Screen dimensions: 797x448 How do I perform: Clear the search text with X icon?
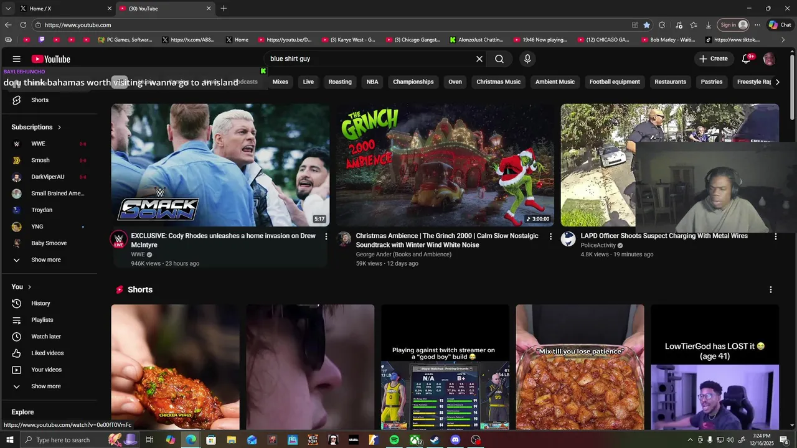click(x=479, y=58)
